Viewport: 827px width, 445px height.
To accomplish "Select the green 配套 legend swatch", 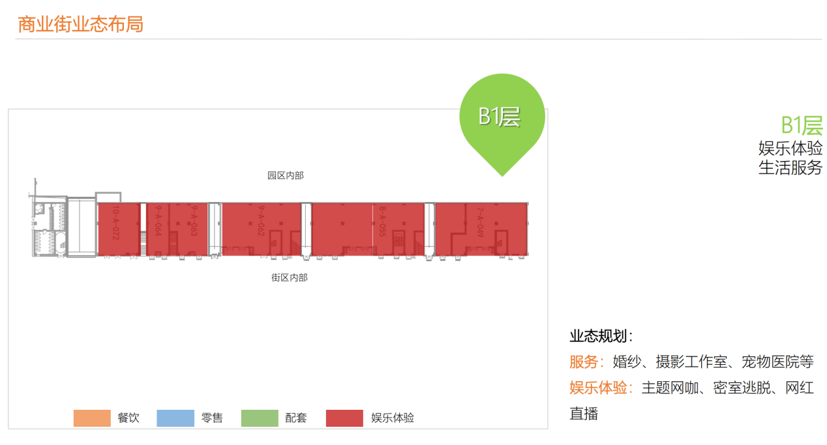I will [260, 418].
